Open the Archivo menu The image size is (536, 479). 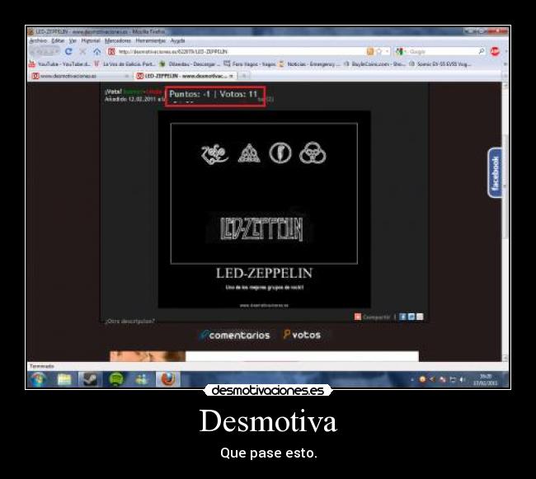(x=38, y=40)
